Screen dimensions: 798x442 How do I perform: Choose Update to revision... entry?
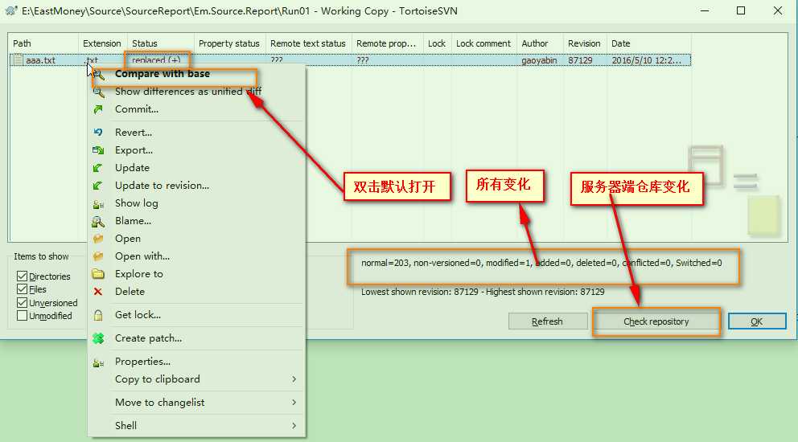197,185
